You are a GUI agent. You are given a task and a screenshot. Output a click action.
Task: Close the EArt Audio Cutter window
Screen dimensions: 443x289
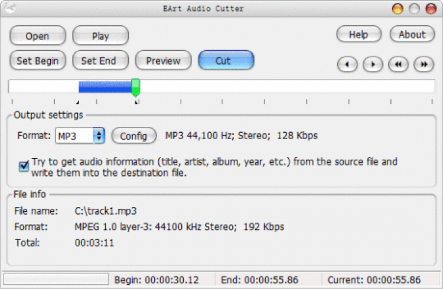431,9
